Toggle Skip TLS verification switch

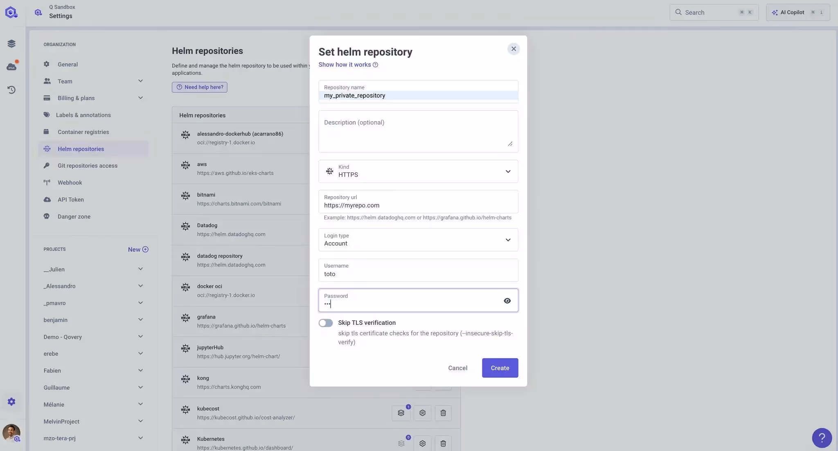point(326,323)
